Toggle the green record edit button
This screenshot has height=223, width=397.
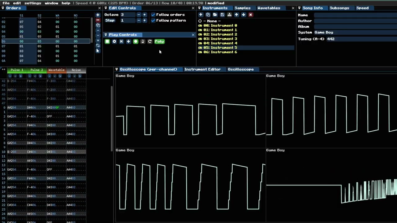point(136,42)
